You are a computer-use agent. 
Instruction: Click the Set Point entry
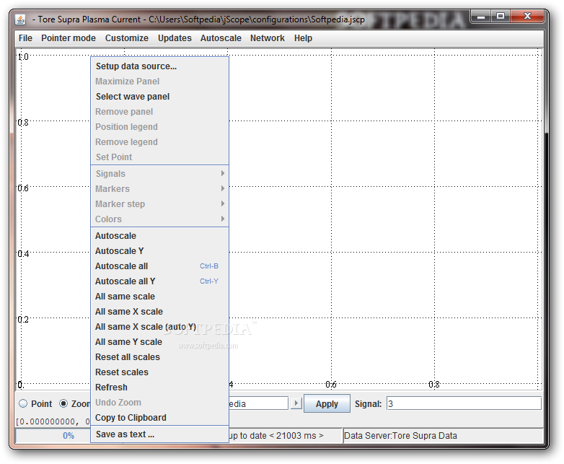159,157
